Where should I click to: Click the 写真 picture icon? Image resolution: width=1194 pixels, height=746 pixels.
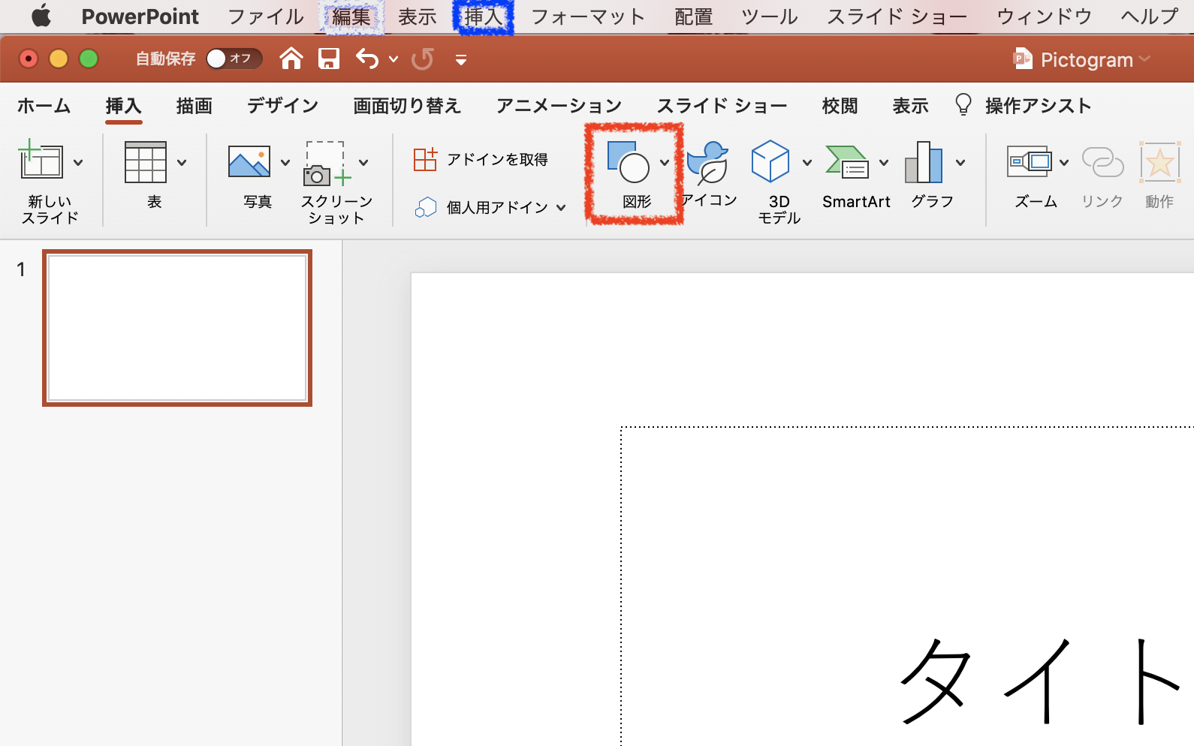coord(249,161)
